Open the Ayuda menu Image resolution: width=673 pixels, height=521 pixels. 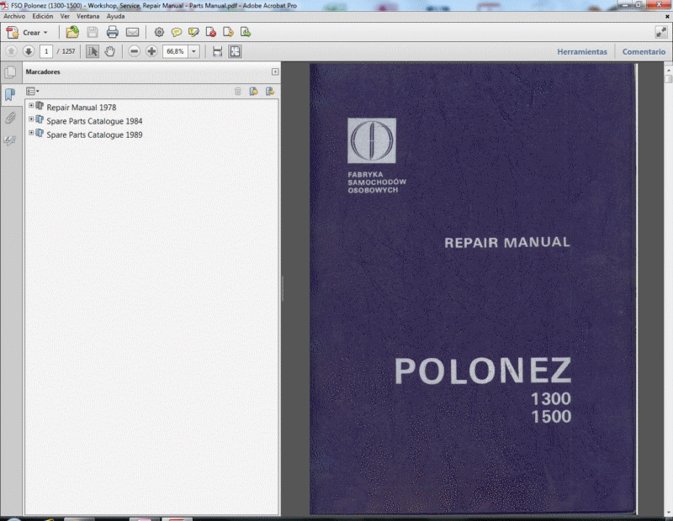point(115,16)
